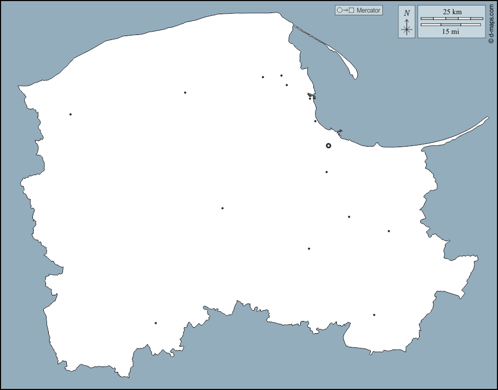The image size is (498, 390).
Task: Click the 25 km scale bar
Action: coord(451,18)
